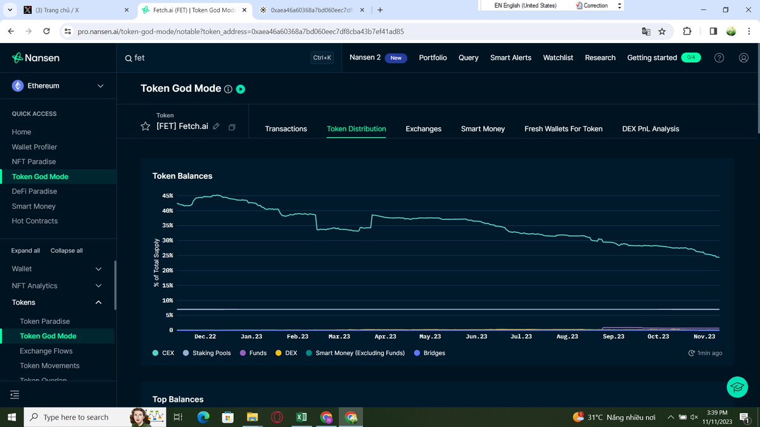The height and width of the screenshot is (427, 760).
Task: Toggle Staking Pools legend series
Action: 206,353
